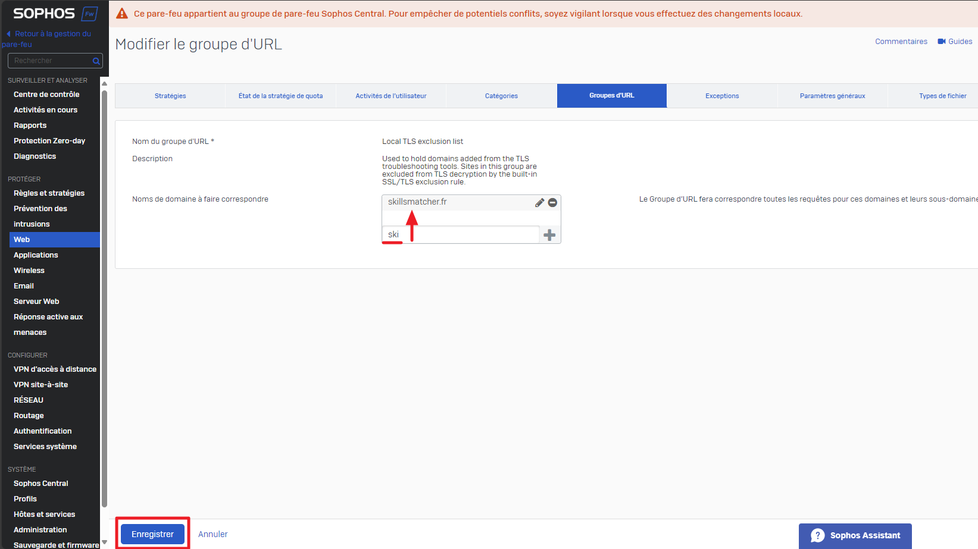
Task: Click the sidebar vertical scrollbar
Action: pos(105,299)
